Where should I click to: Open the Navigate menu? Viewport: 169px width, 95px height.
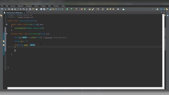click(29, 6)
